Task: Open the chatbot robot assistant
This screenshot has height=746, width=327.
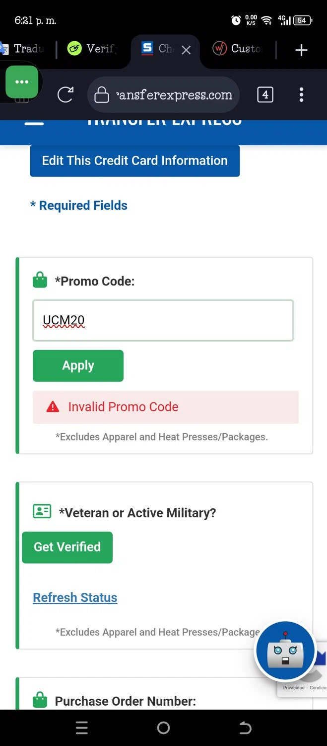Action: tap(285, 651)
